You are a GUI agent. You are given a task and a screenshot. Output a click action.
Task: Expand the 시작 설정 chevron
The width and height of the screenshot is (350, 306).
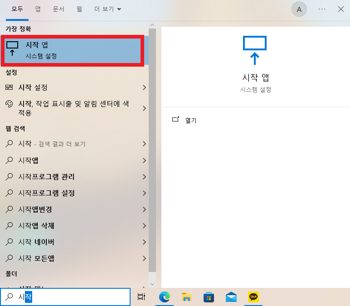[x=144, y=87]
